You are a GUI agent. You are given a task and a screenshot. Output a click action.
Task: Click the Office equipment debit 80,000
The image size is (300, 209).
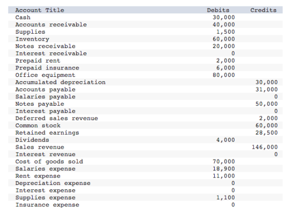click(x=224, y=75)
